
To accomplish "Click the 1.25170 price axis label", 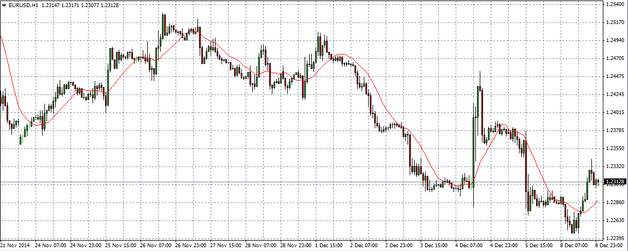I will [615, 22].
